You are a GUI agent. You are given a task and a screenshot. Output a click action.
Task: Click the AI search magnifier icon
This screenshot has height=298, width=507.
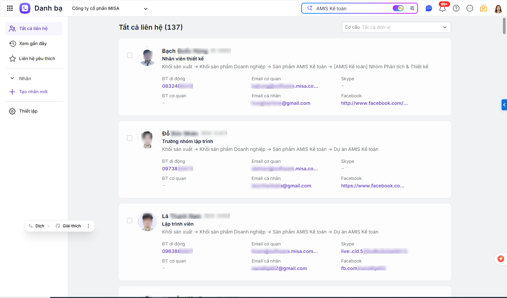[310, 8]
